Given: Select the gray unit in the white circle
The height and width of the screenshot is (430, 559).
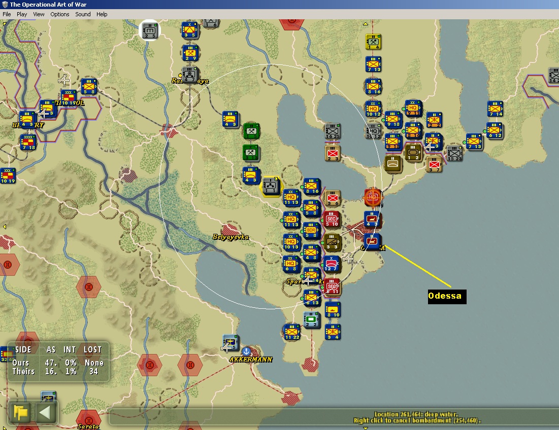Looking at the screenshot, I should (x=150, y=30).
